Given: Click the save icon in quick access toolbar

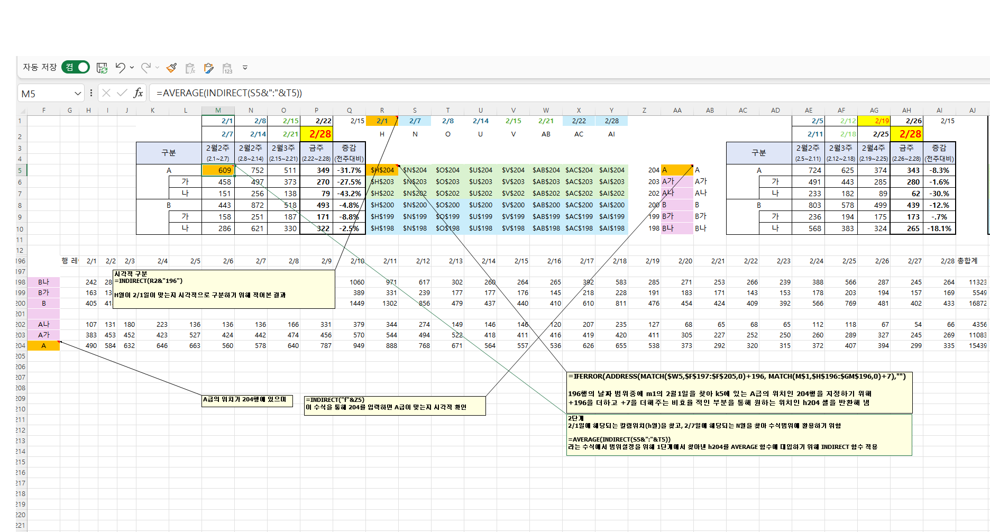Looking at the screenshot, I should coord(102,68).
